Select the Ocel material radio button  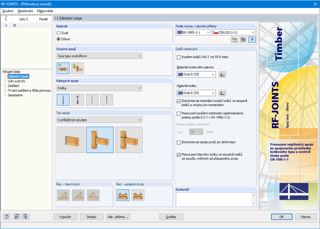(x=58, y=33)
